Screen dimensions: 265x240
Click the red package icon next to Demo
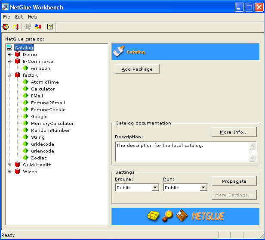17,54
